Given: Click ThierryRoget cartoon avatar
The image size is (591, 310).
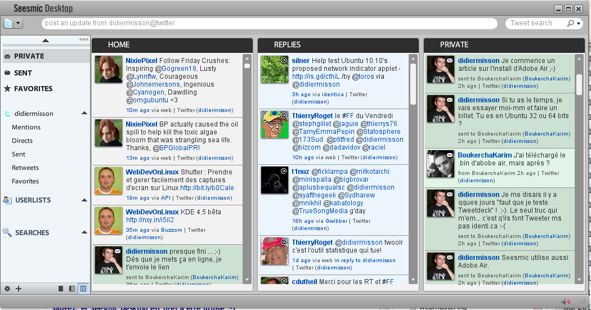Looking at the screenshot, I should click(x=275, y=124).
